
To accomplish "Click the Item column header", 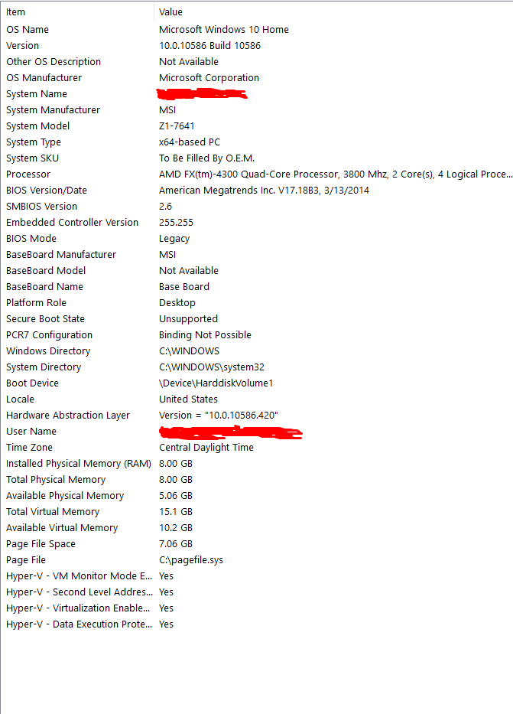I will tap(15, 11).
